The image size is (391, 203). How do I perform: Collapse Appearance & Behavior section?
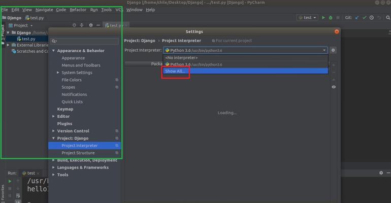[x=53, y=51]
